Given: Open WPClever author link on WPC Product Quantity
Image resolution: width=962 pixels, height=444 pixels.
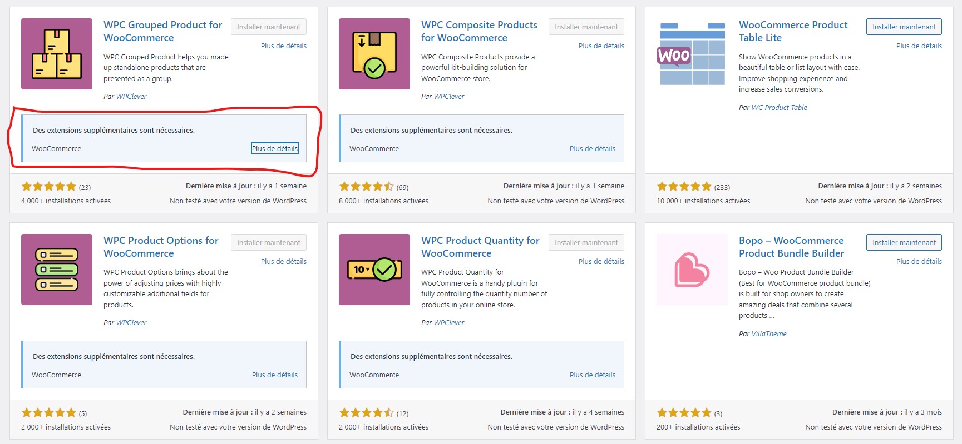Looking at the screenshot, I should (x=449, y=322).
